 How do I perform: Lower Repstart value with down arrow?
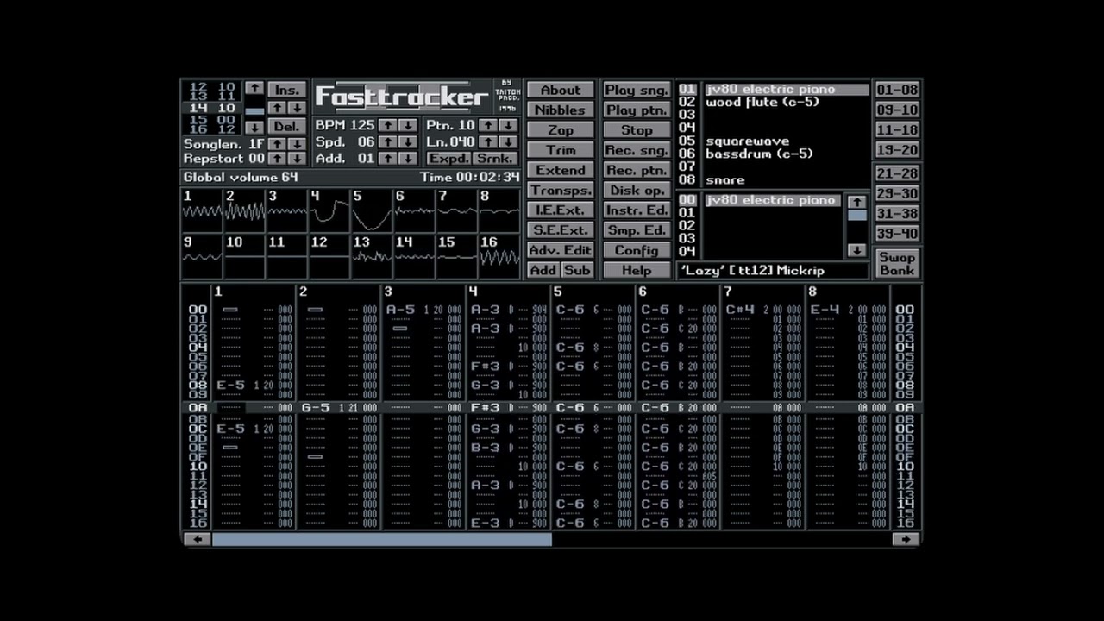(296, 159)
